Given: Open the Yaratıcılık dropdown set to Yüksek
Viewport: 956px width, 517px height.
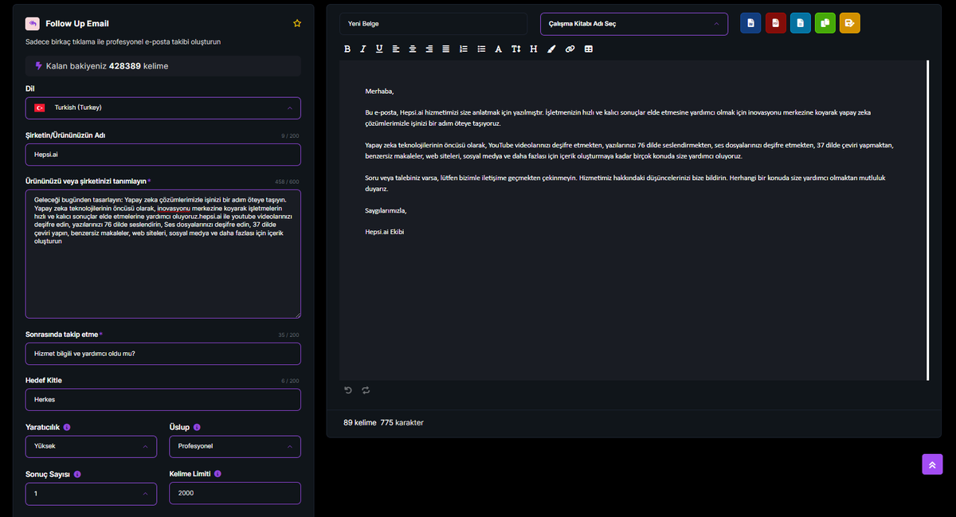Looking at the screenshot, I should [x=91, y=446].
